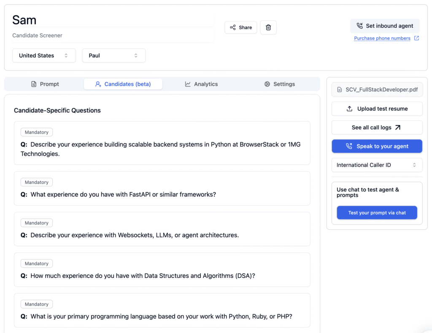Viewport: 432px width, 333px height.
Task: Click the Share network icon
Action: pos(233,27)
